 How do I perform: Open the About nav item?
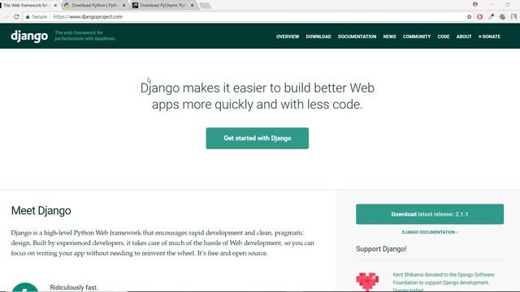point(464,36)
